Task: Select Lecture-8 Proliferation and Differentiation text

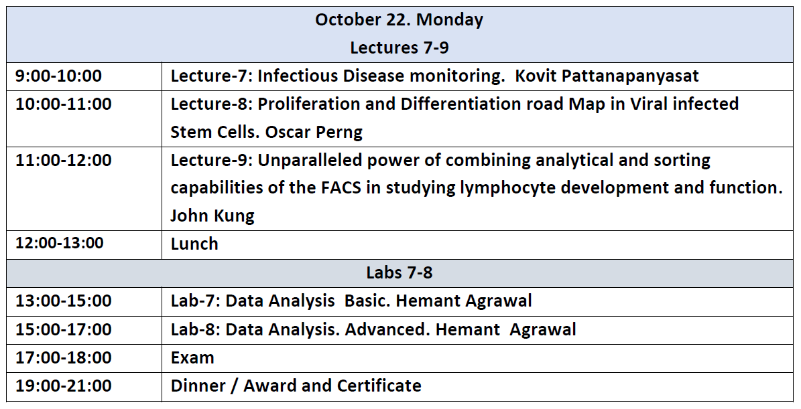Action: [x=454, y=104]
